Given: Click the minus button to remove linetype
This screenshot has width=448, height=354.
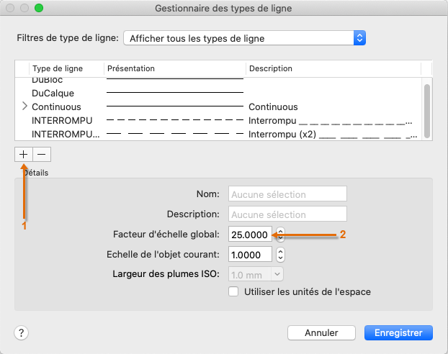Looking at the screenshot, I should (42, 154).
